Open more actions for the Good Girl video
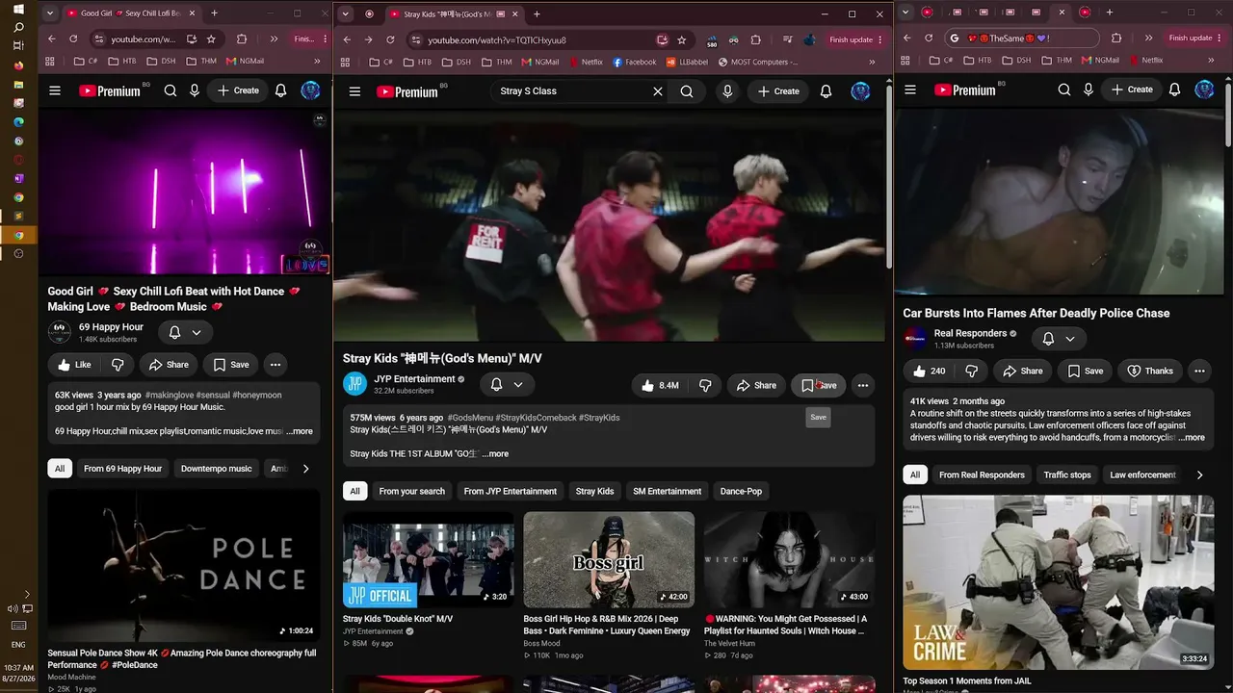The width and height of the screenshot is (1233, 693). 275,365
